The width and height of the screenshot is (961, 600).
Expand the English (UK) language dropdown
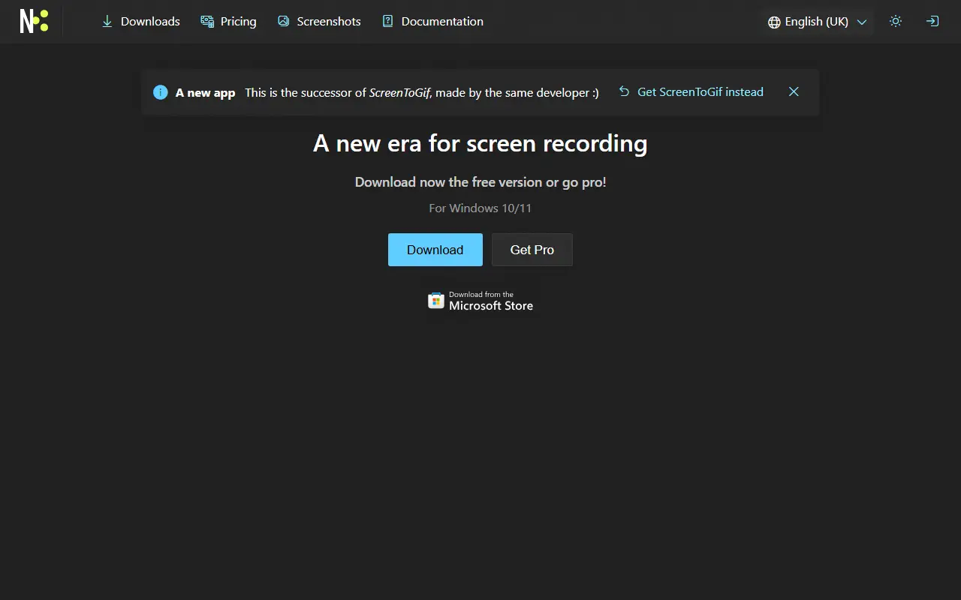[817, 22]
